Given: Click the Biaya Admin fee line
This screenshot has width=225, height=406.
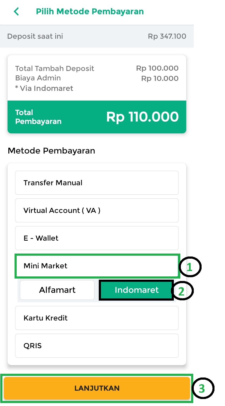Looking at the screenshot, I should tap(38, 78).
